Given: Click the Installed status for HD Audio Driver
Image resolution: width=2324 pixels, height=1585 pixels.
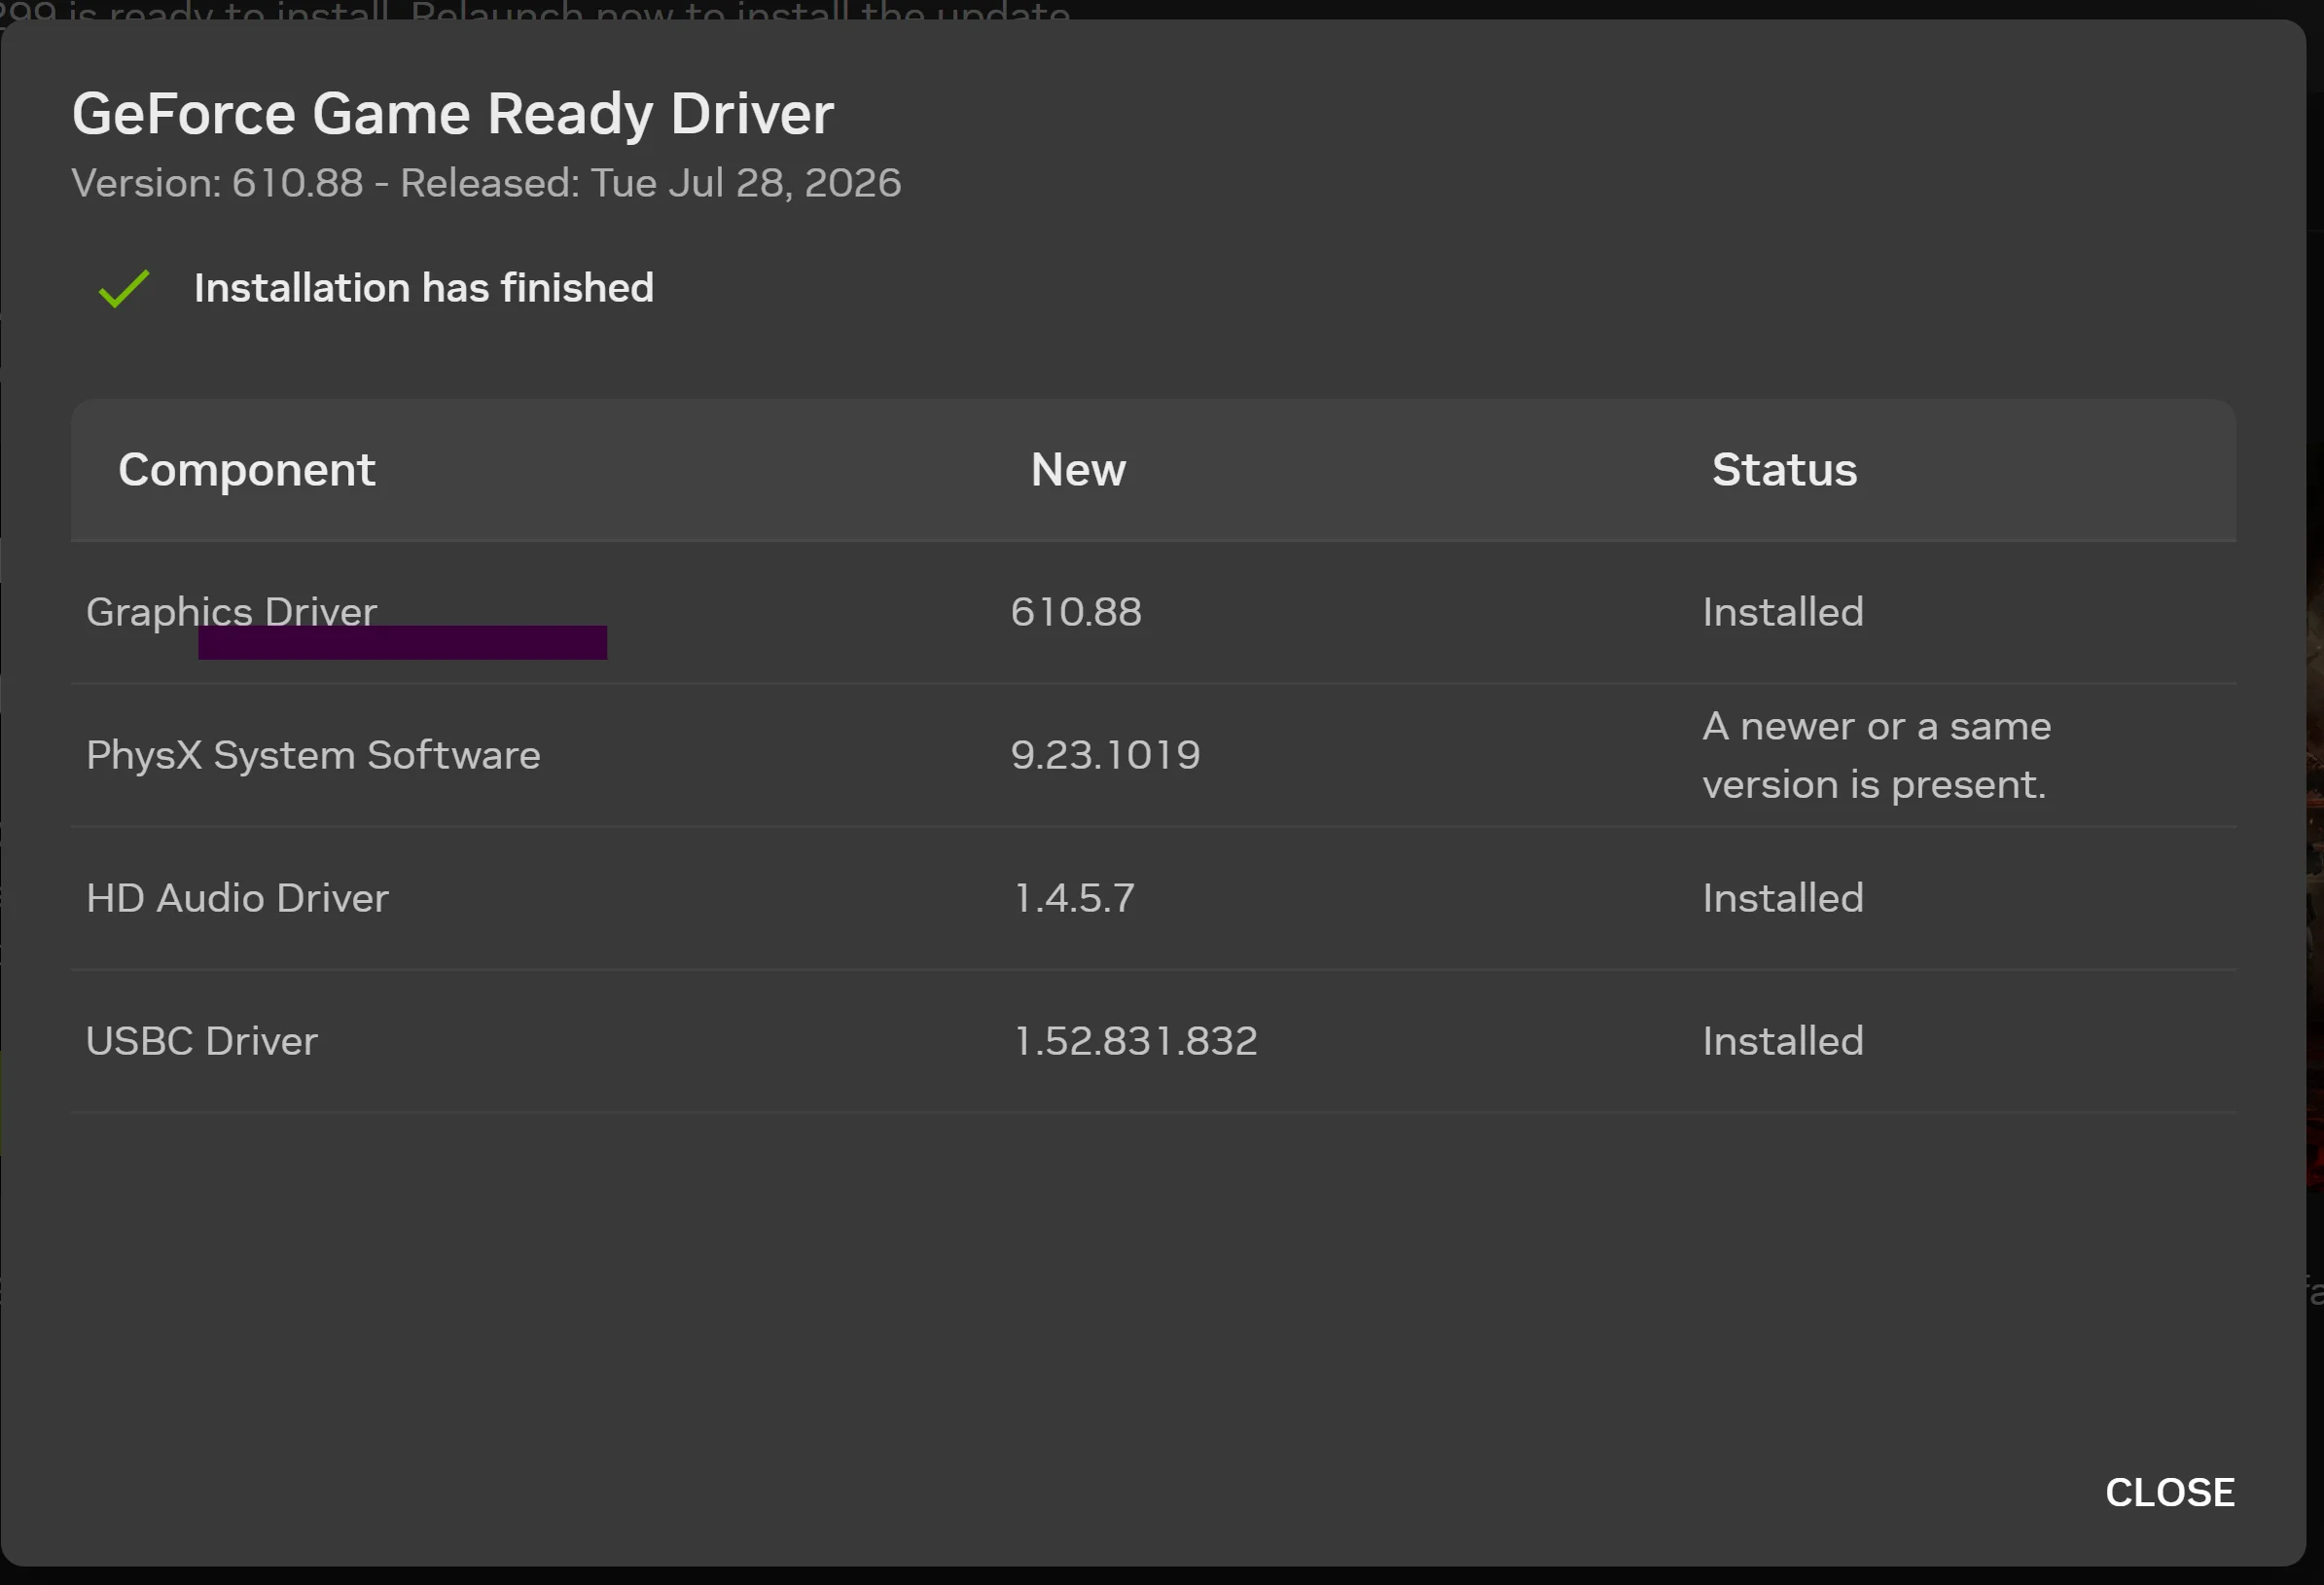Looking at the screenshot, I should [x=1783, y=898].
